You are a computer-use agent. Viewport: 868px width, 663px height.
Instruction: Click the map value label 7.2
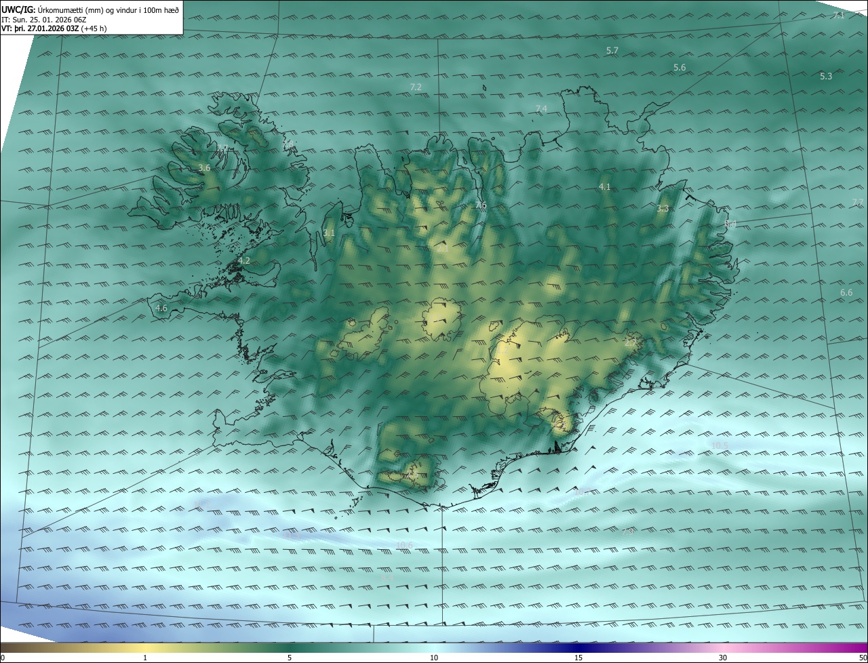click(x=416, y=87)
